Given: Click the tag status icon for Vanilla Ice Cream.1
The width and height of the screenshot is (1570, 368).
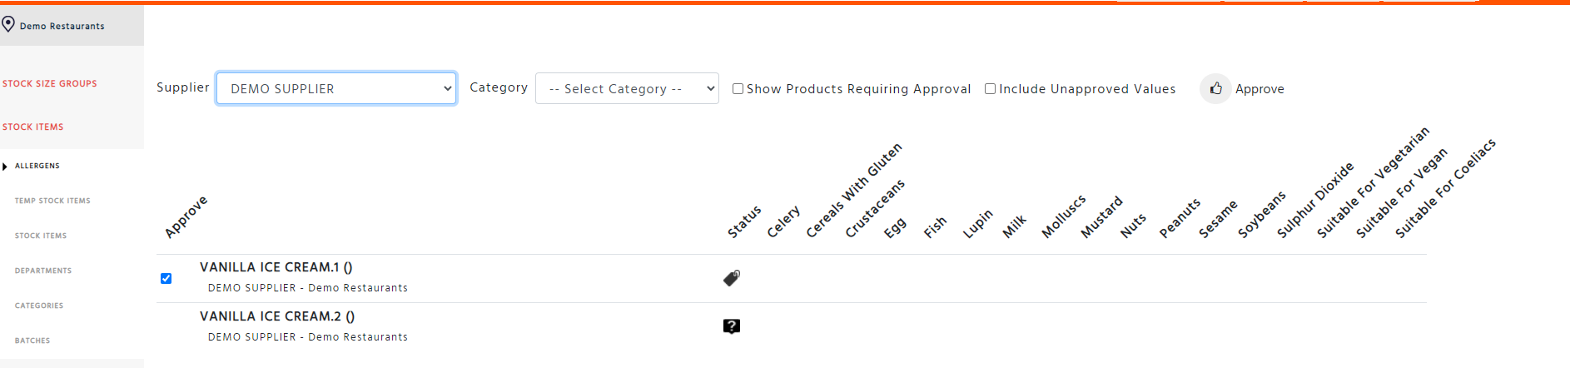Looking at the screenshot, I should tap(732, 278).
